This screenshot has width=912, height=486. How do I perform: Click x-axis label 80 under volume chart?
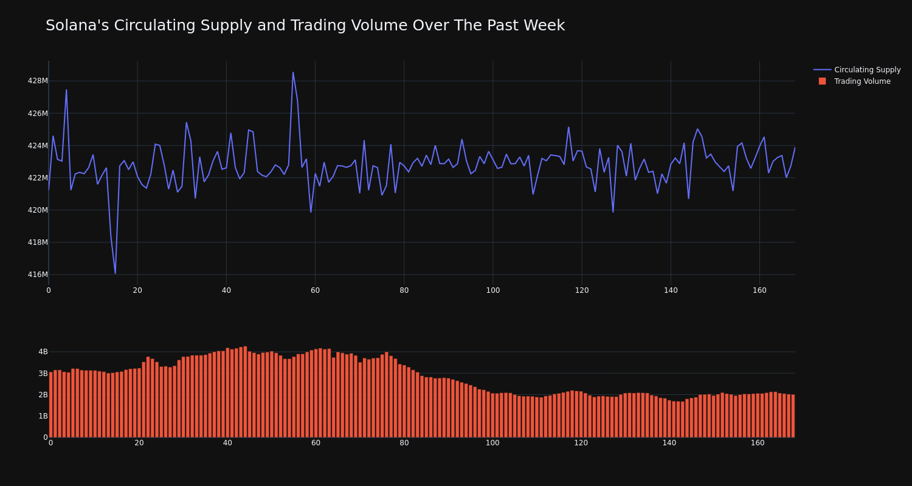point(404,443)
